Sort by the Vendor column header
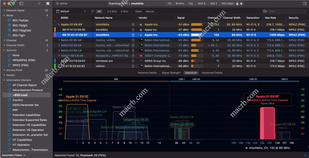The height and width of the screenshot is (158, 309). click(x=143, y=18)
